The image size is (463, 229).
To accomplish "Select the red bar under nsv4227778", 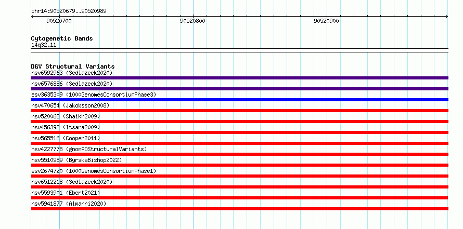I will [239, 154].
